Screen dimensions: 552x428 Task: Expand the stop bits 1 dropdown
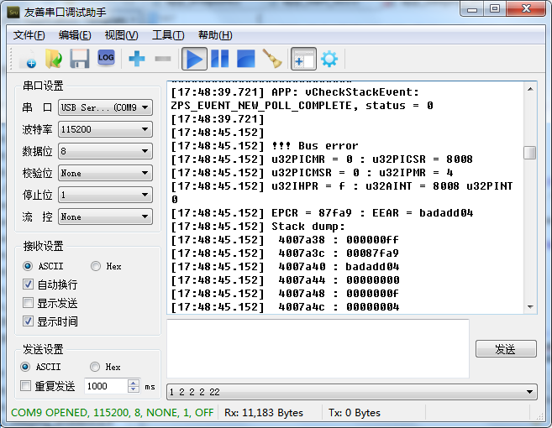105,195
